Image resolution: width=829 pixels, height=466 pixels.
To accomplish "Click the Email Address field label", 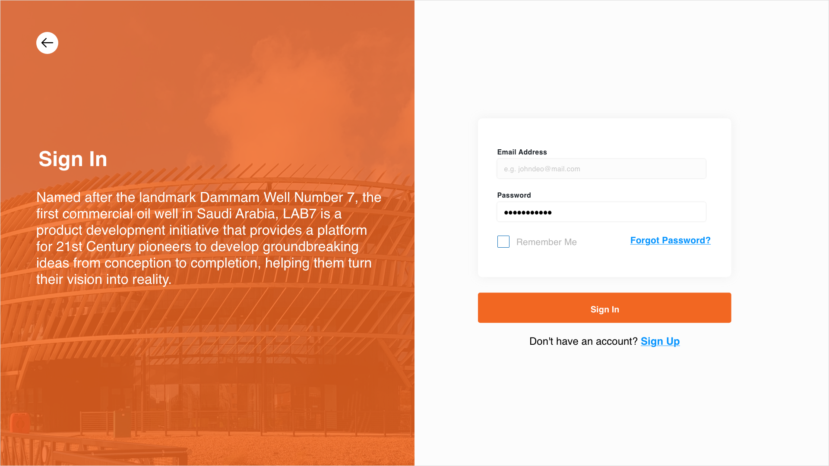I will pos(522,152).
